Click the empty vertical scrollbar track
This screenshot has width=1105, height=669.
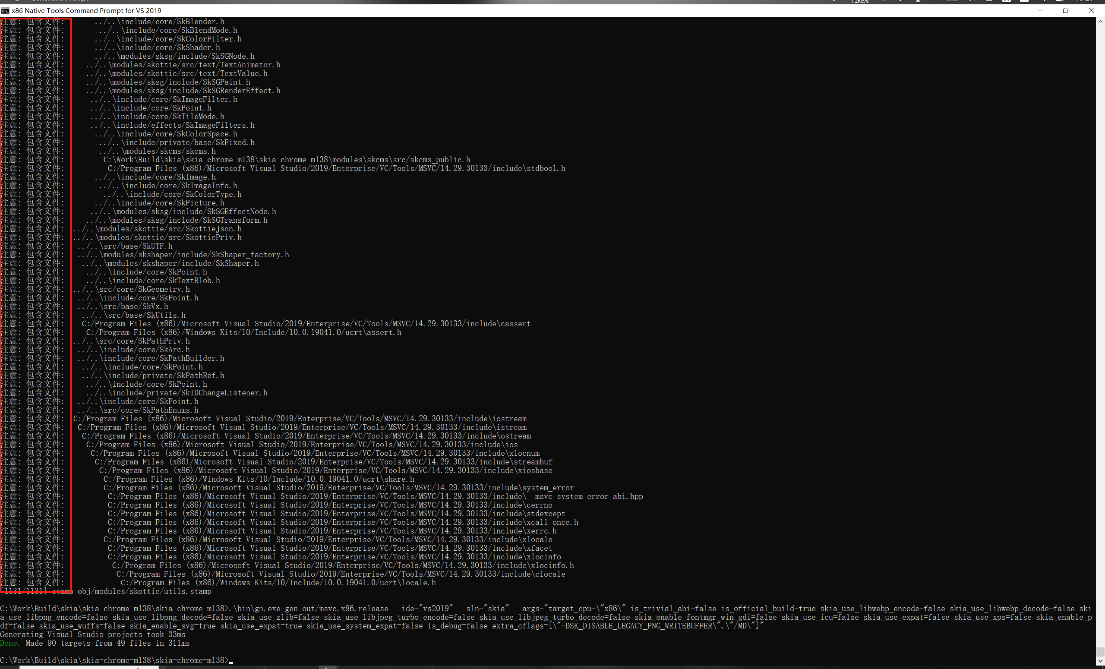pos(1100,314)
